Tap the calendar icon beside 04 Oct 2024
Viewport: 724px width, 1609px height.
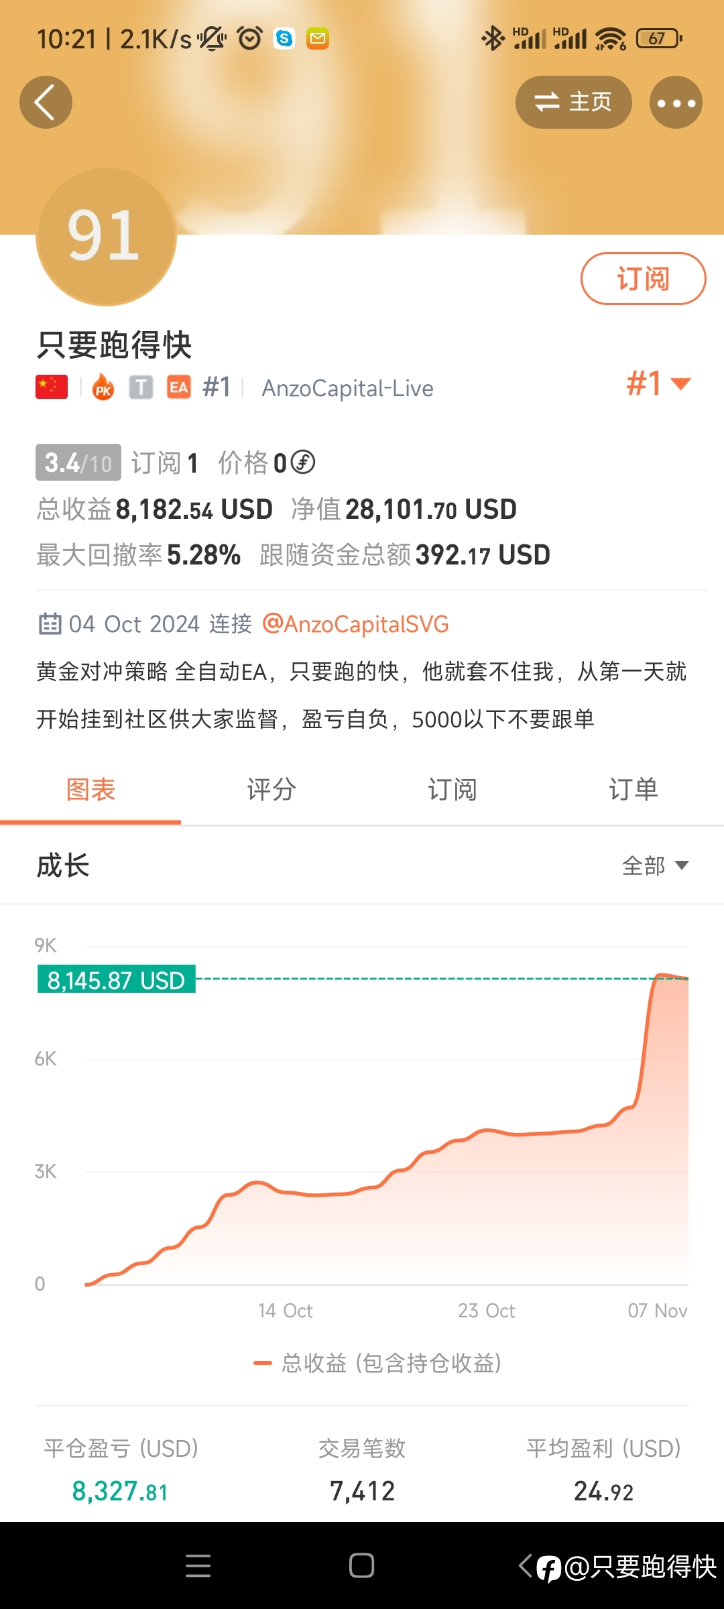tap(50, 623)
